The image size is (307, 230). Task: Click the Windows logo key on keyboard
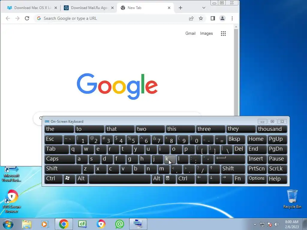pos(69,179)
